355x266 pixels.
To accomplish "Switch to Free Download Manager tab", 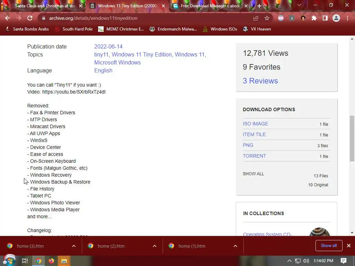I will pos(207,6).
